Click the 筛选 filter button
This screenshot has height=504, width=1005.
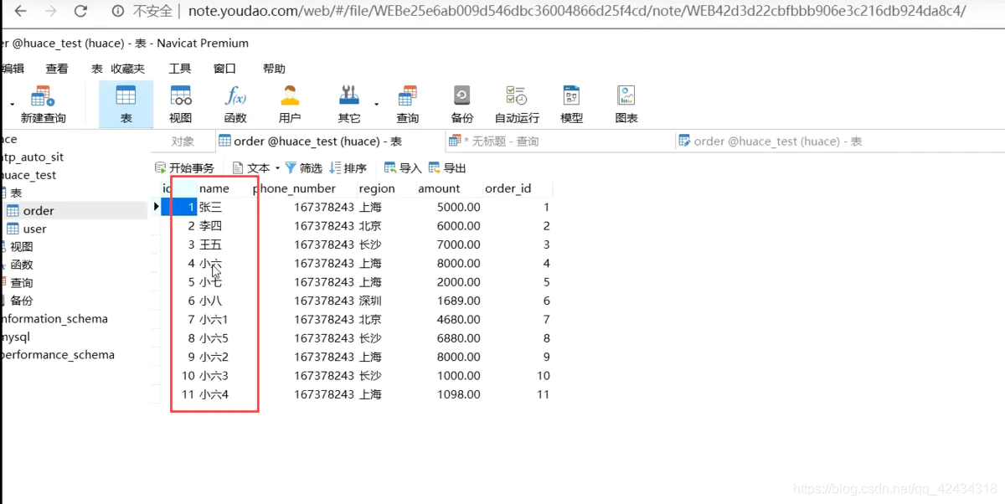pos(304,168)
